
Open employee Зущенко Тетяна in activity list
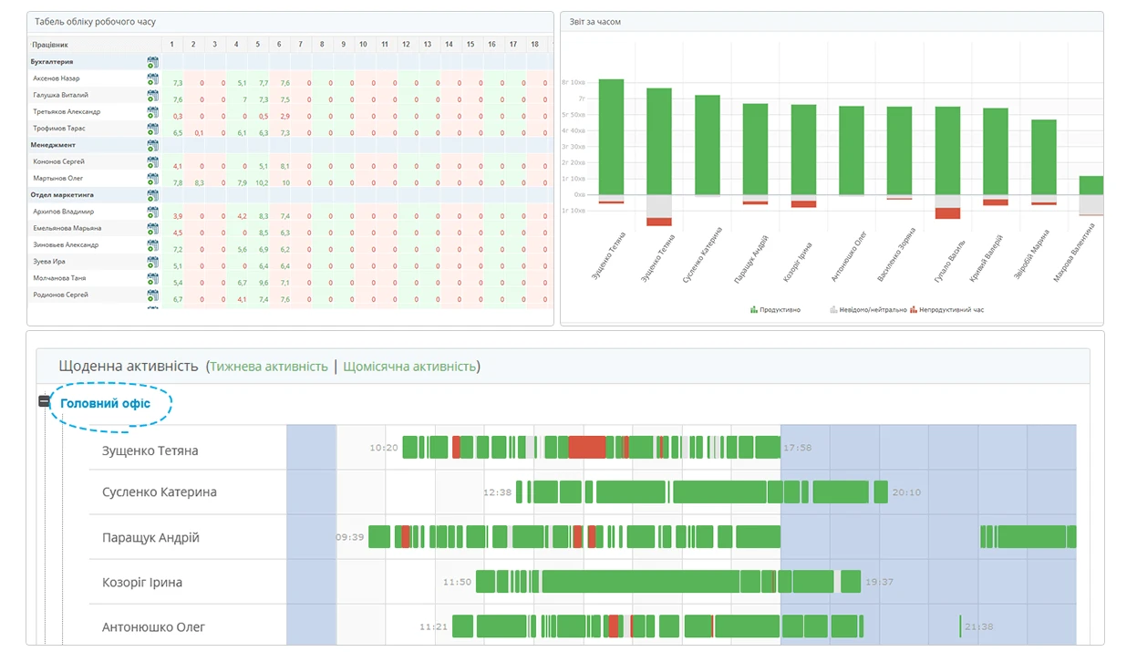click(x=150, y=450)
